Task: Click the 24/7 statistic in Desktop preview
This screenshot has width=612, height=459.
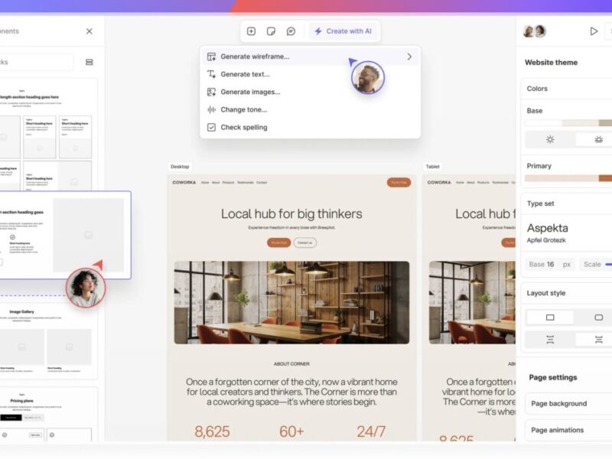Action: pyautogui.click(x=371, y=431)
